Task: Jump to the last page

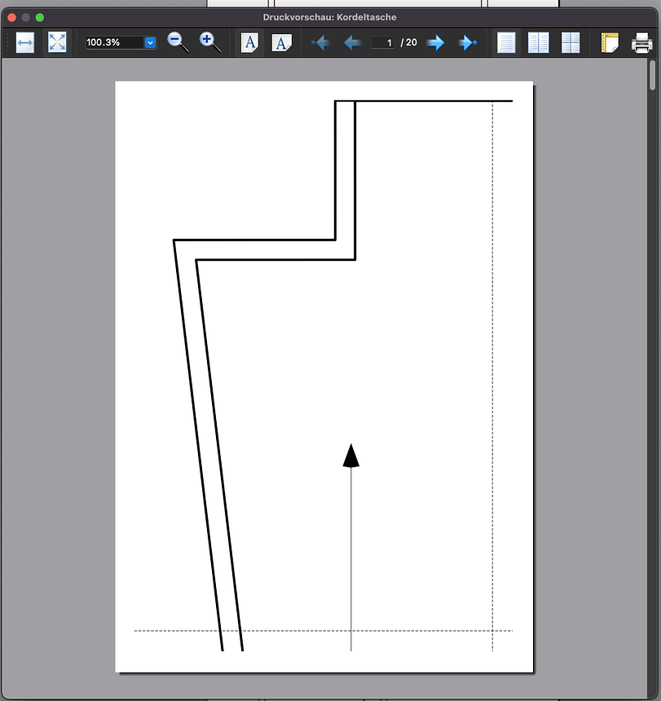Action: point(467,42)
